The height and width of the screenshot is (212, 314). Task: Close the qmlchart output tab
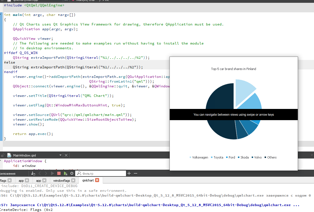coord(97,180)
